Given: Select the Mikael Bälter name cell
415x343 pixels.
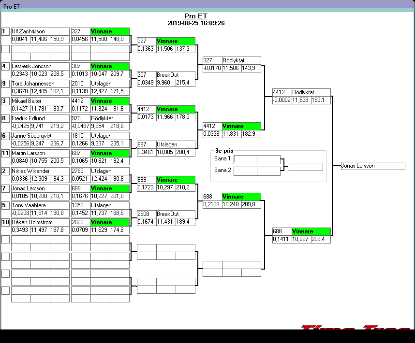Looking at the screenshot, I should [40, 101].
